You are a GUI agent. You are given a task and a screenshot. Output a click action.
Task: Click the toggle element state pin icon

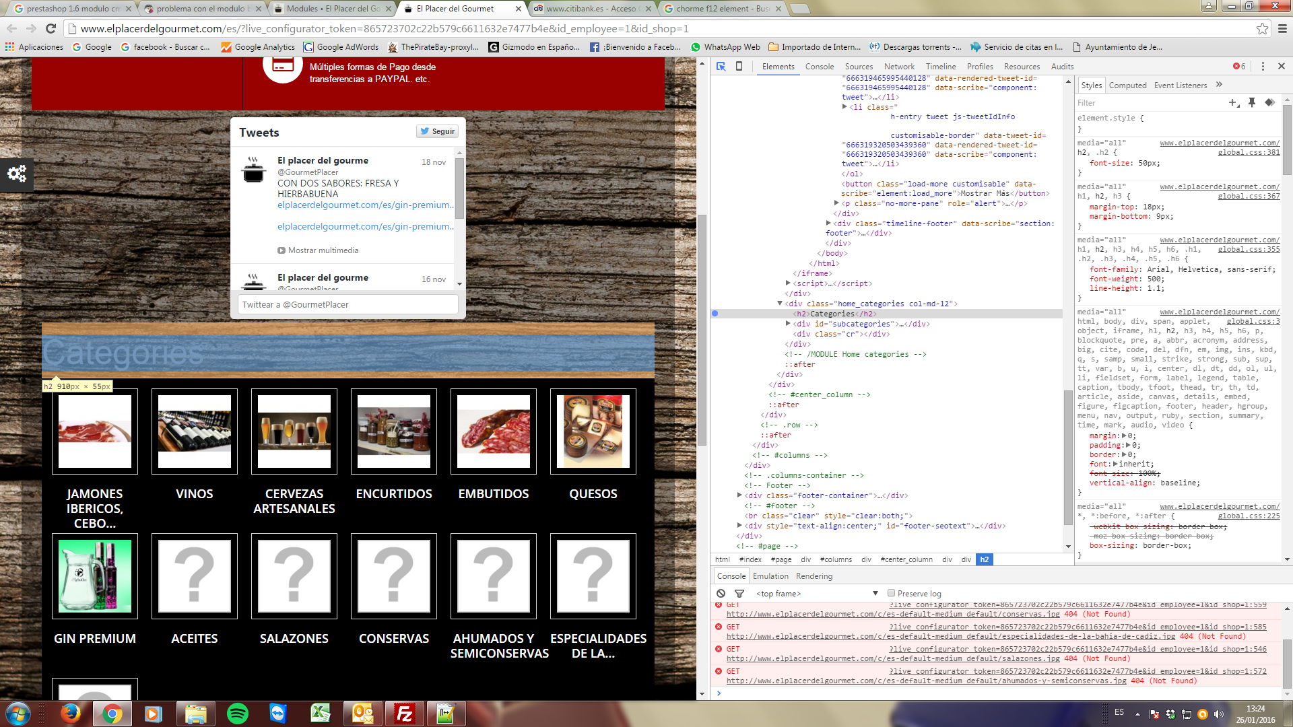click(x=1251, y=102)
